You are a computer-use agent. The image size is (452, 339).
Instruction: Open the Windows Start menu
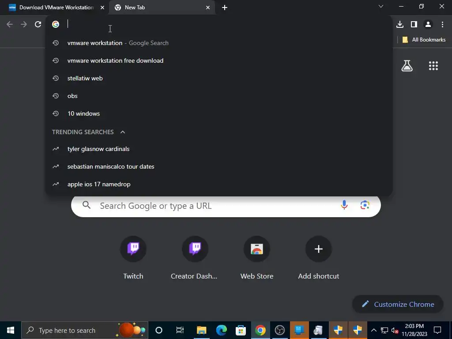pos(11,330)
